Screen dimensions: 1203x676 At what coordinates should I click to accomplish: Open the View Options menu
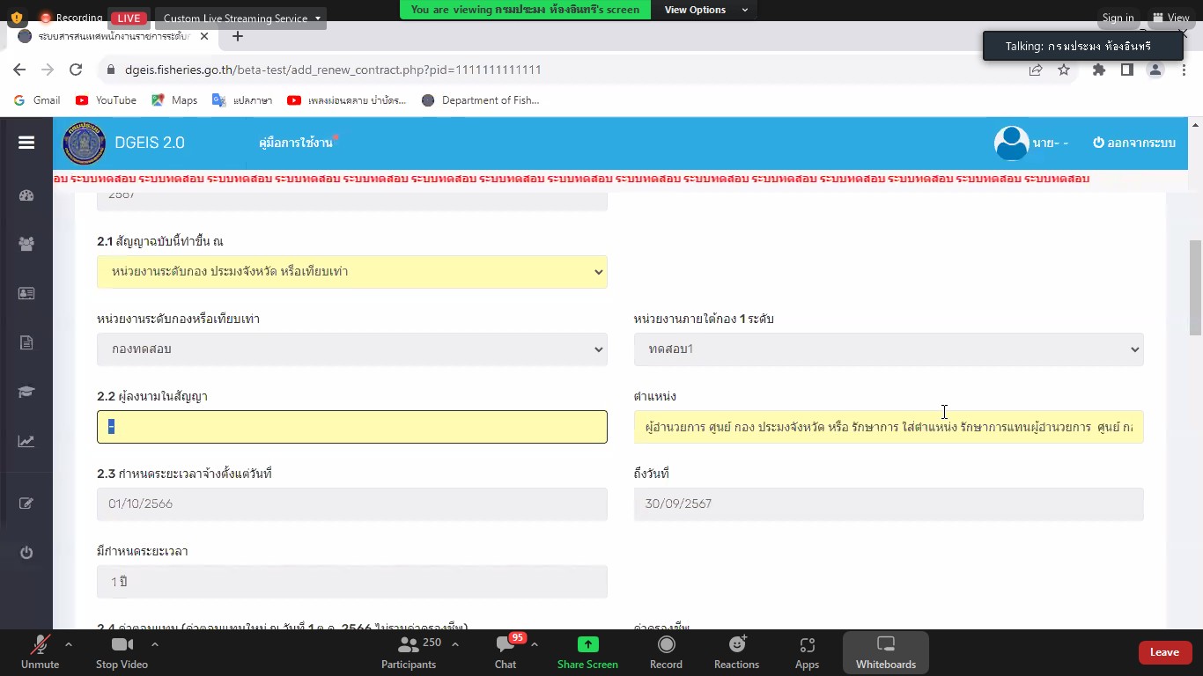point(706,10)
